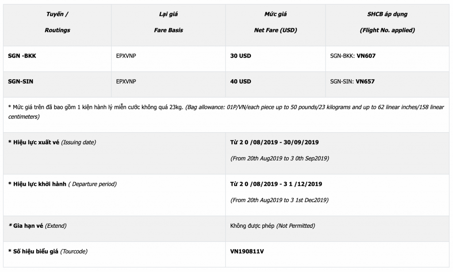Click the Lại giá Fare Basis header

(168, 22)
